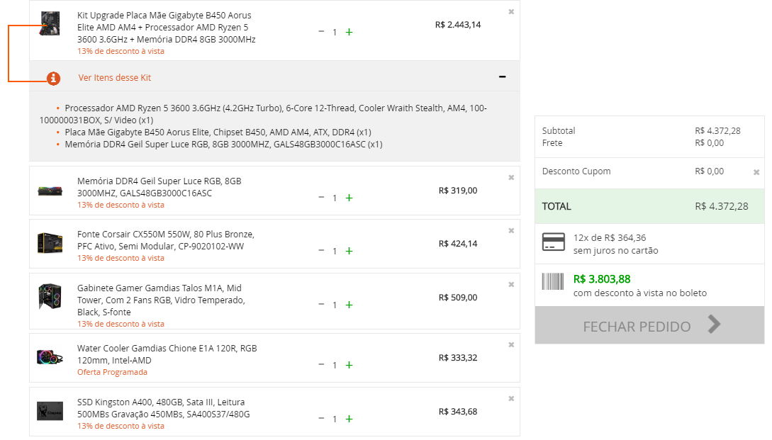Open the Gamdias Talos case thumbnail
Screen dimensions: 772x440
[50, 296]
